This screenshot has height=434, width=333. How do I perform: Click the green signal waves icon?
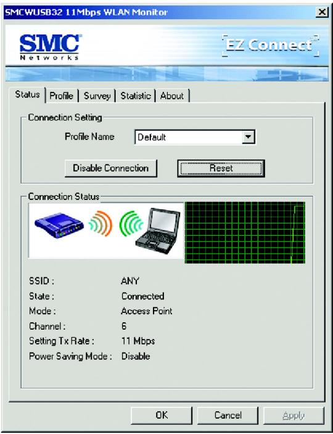131,223
